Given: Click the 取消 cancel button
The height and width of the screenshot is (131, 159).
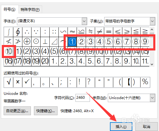Looking at the screenshot, I should pyautogui.click(x=146, y=126).
